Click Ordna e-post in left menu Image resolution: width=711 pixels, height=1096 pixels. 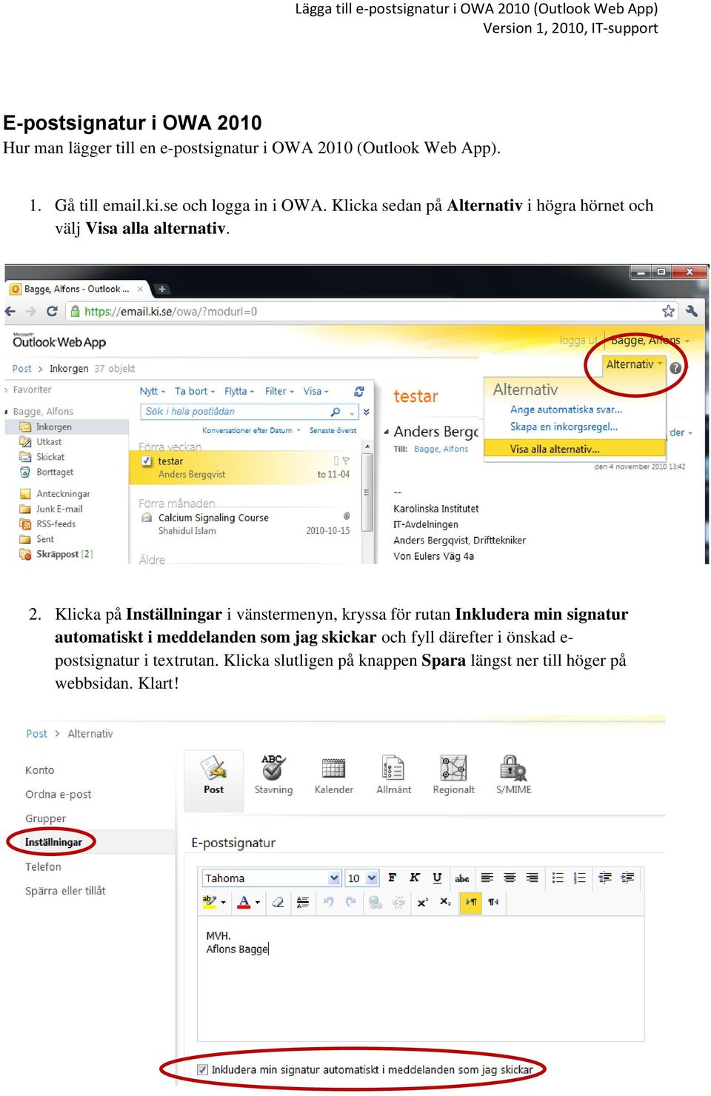(59, 794)
